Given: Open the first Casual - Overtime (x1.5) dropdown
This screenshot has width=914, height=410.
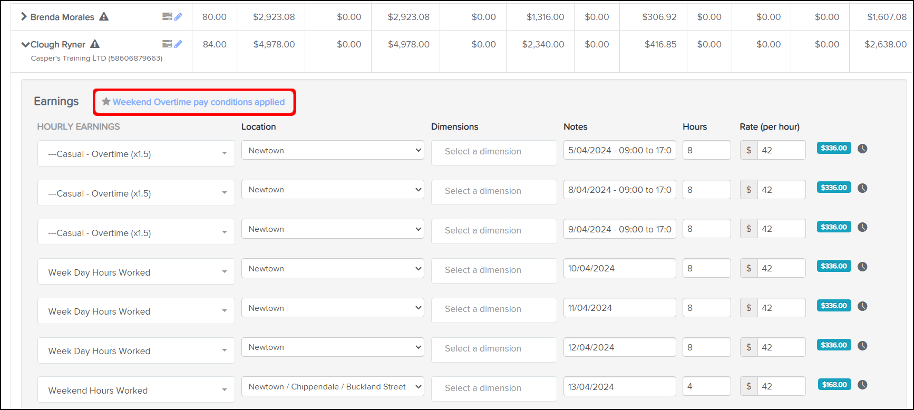Looking at the screenshot, I should tap(136, 154).
